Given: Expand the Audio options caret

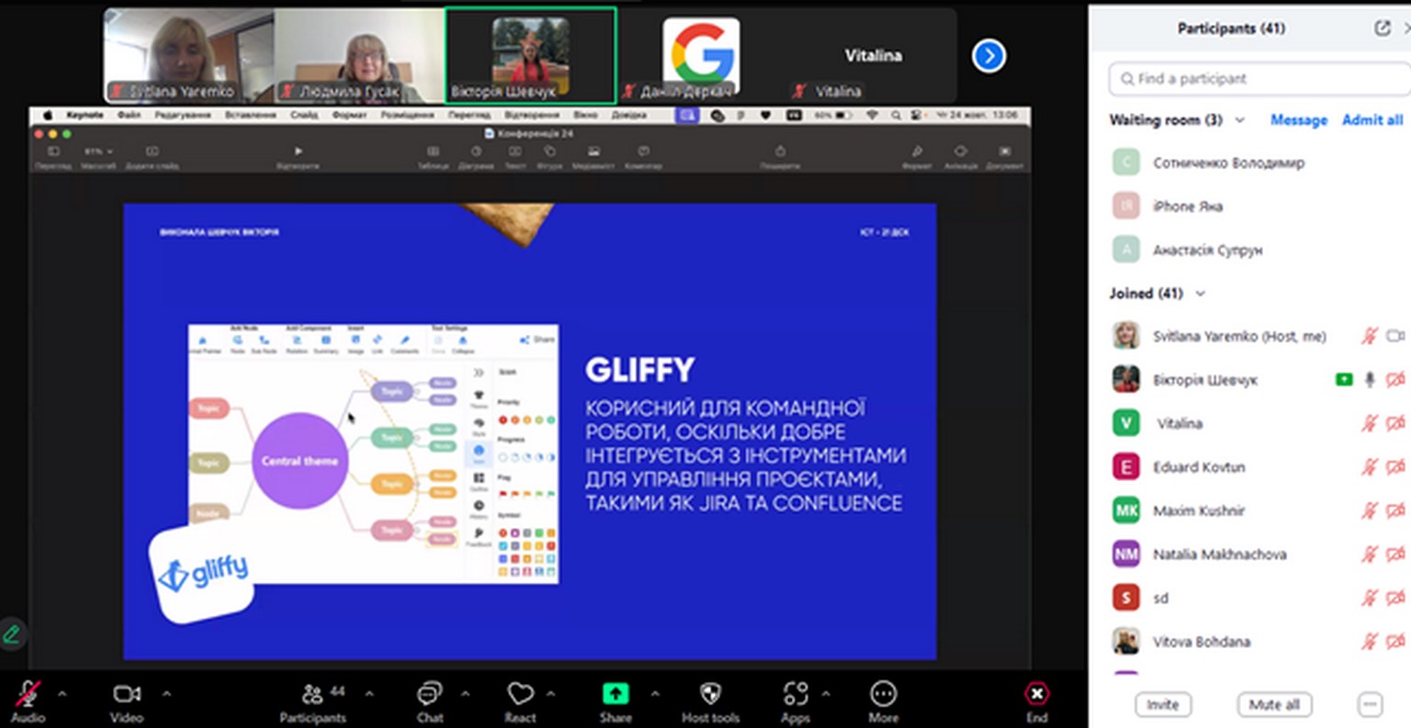Looking at the screenshot, I should point(62,694).
